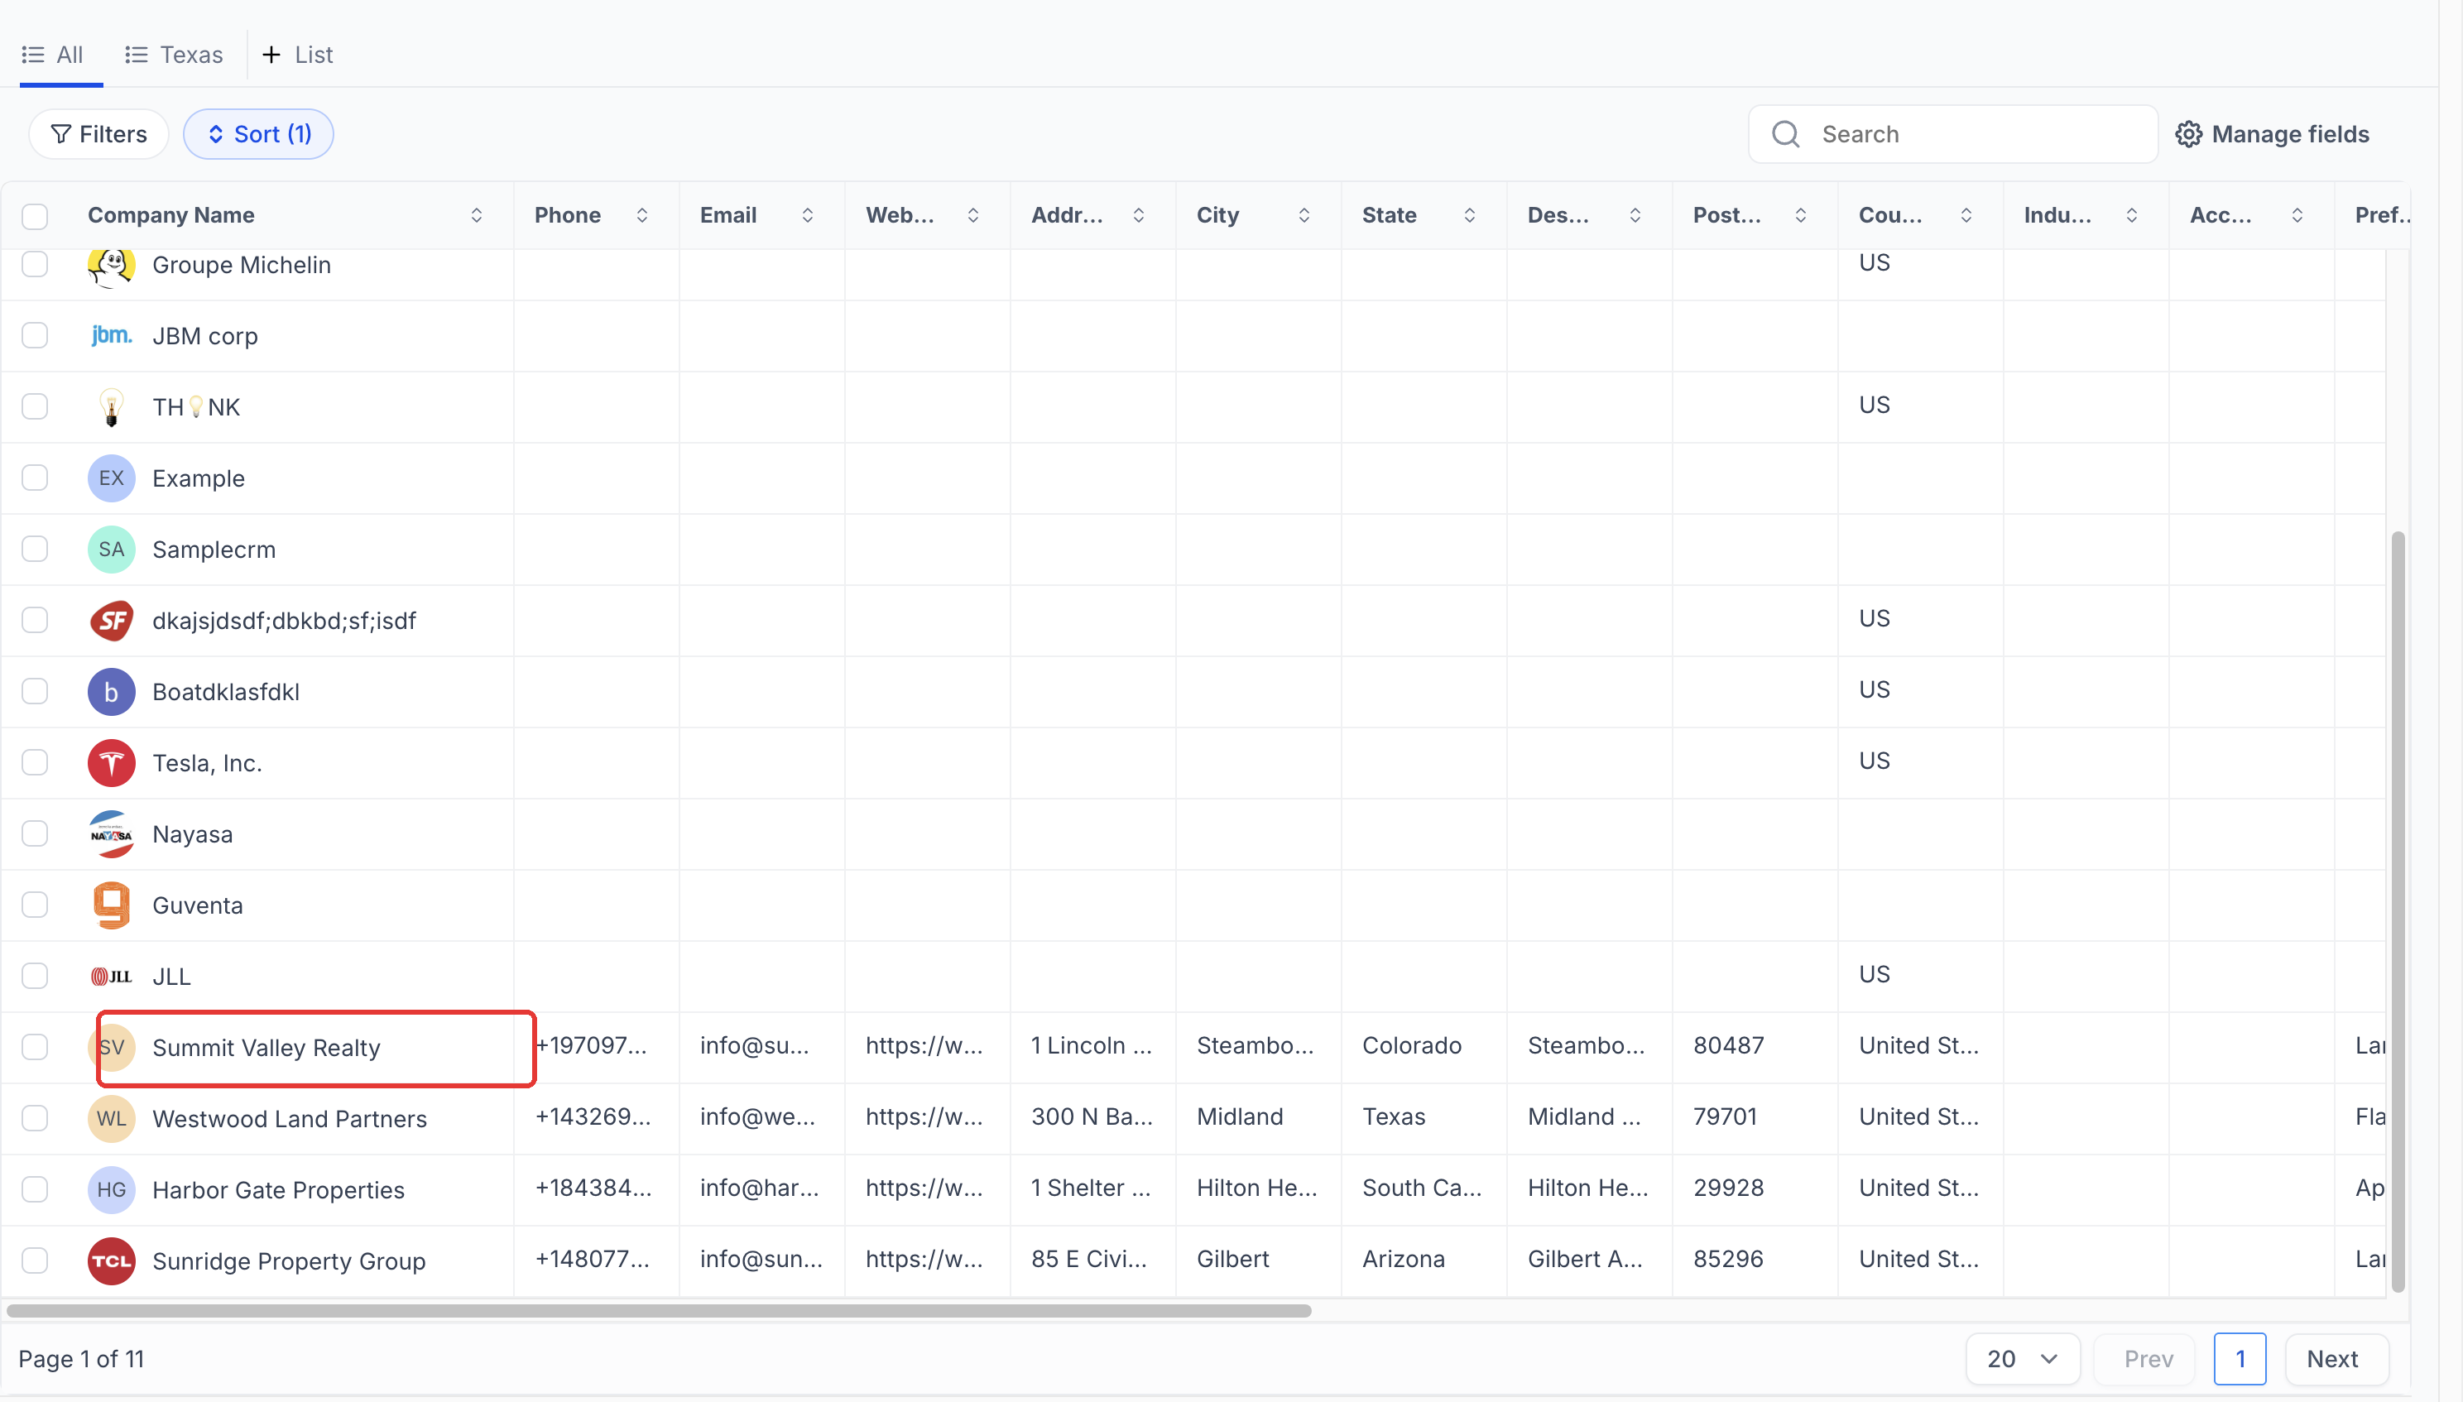Image resolution: width=2463 pixels, height=1402 pixels.
Task: Click the red SF logo icon
Action: pos(111,621)
